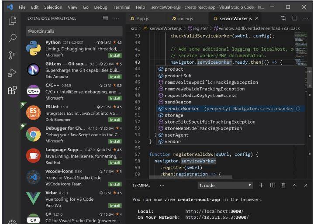This screenshot has width=314, height=224.
Task: Install the ESLint extension
Action: click(115, 120)
